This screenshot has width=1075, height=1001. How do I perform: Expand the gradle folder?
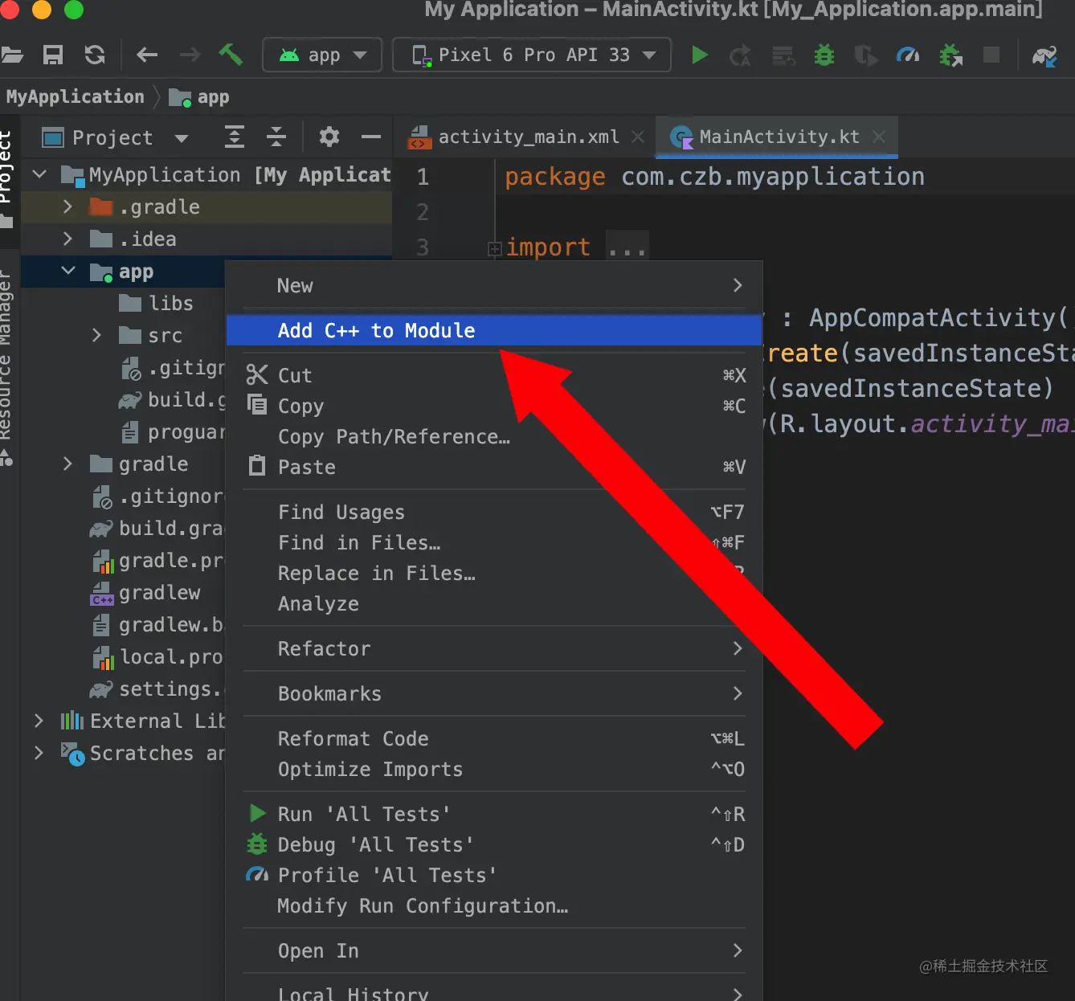68,464
